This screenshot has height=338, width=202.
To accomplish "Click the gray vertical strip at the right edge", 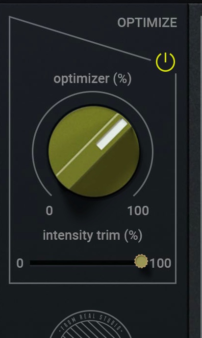I will click(x=195, y=171).
